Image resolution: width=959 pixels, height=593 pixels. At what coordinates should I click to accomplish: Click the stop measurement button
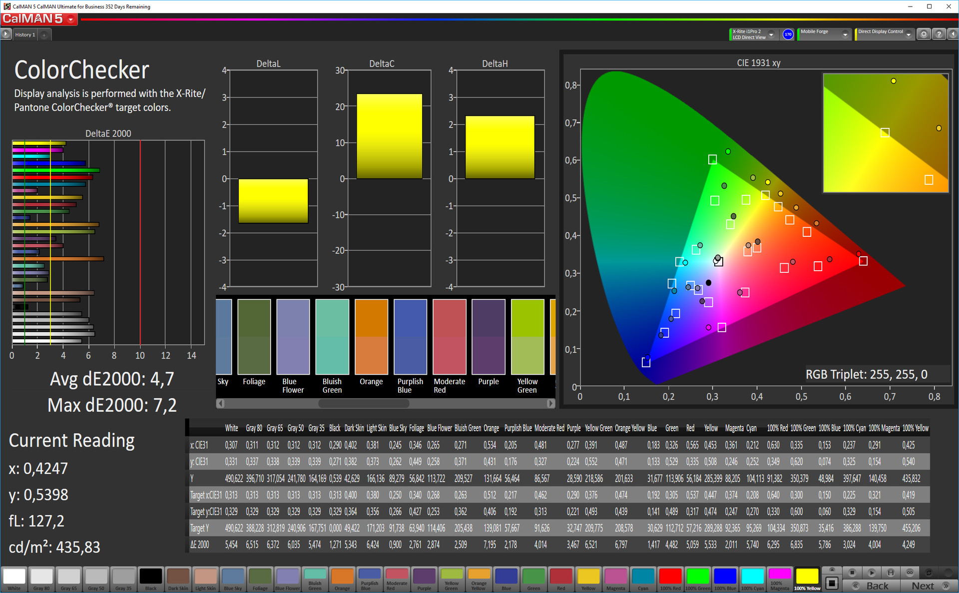pos(852,573)
